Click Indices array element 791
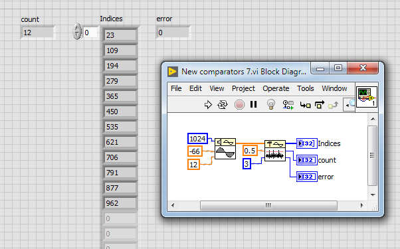This screenshot has height=249, width=400. [x=120, y=173]
